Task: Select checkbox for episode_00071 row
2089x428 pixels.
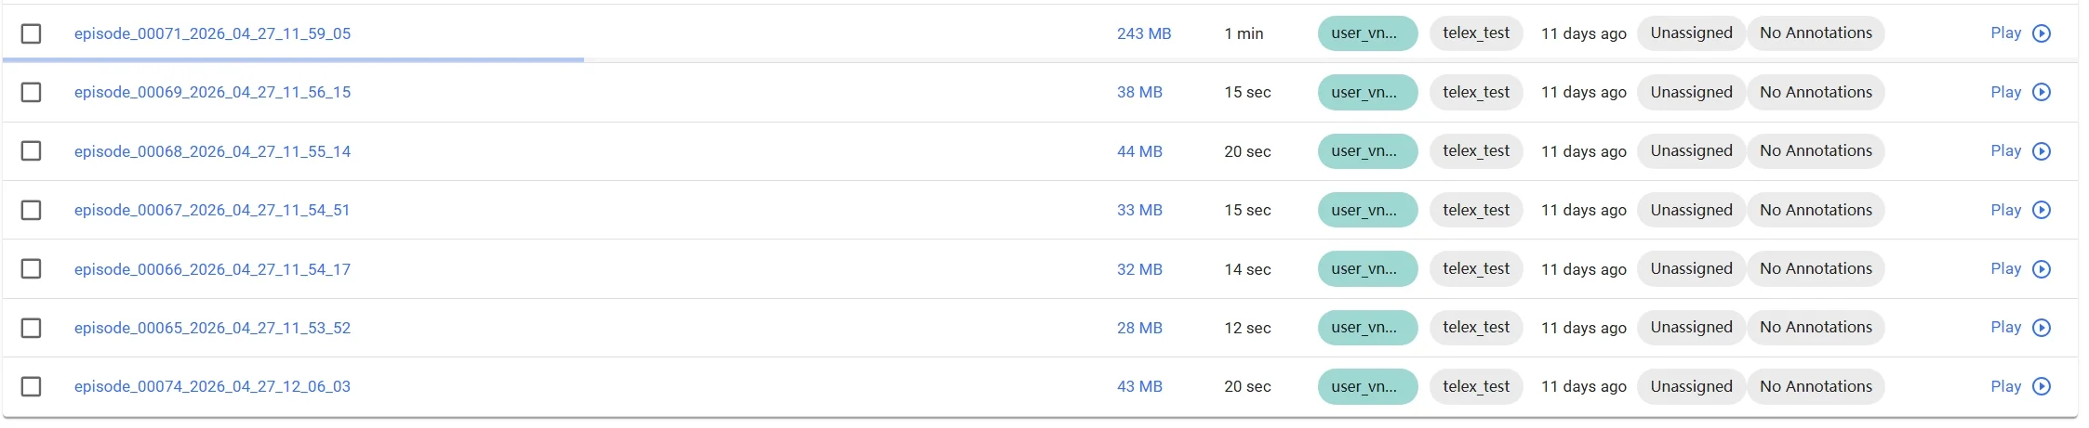Action: 31,33
